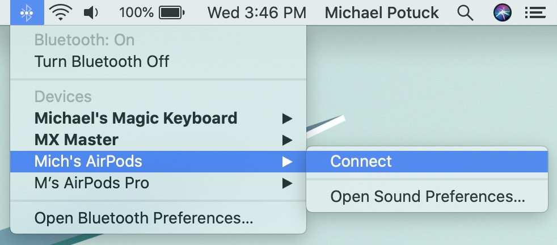The width and height of the screenshot is (557, 245).
Task: Expand Michael's Magic Keyboard submenu arrow
Action: [x=288, y=119]
